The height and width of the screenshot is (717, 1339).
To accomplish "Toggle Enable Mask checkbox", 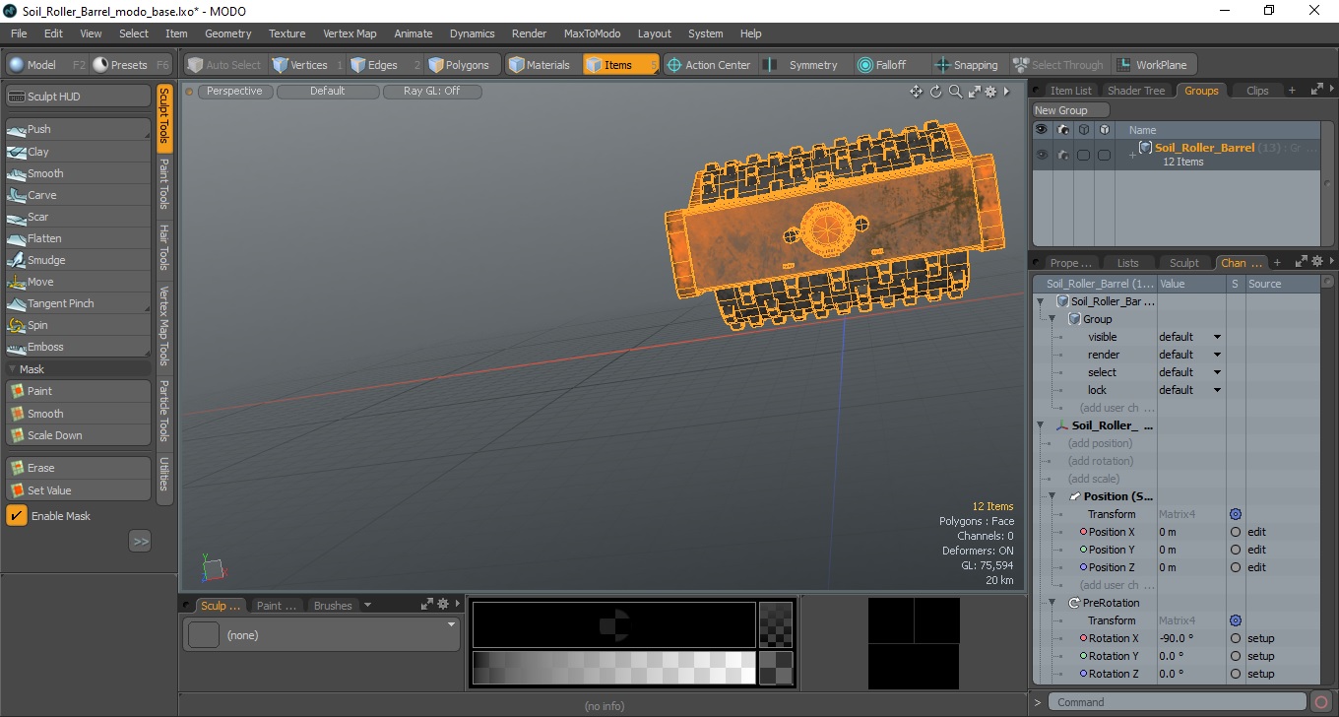I will pyautogui.click(x=17, y=516).
